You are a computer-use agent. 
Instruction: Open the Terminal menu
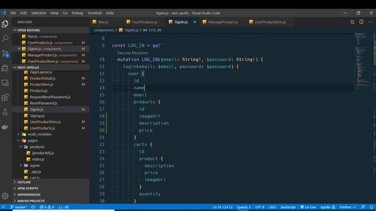coord(95,13)
